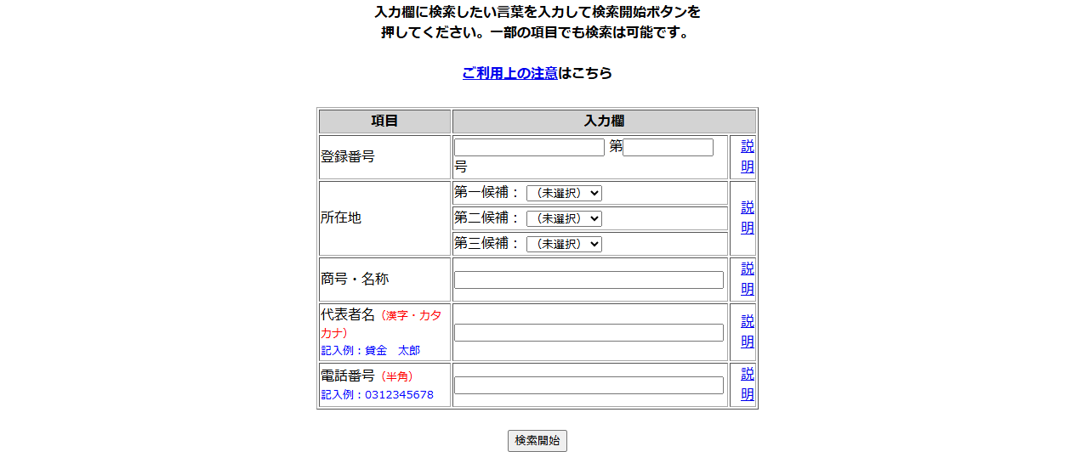The width and height of the screenshot is (1075, 452).
Task: Click the 商号・名称 row label
Action: click(355, 279)
